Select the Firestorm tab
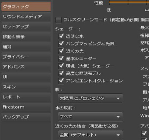Viewport: 149px width, 140px height. (x=26, y=107)
